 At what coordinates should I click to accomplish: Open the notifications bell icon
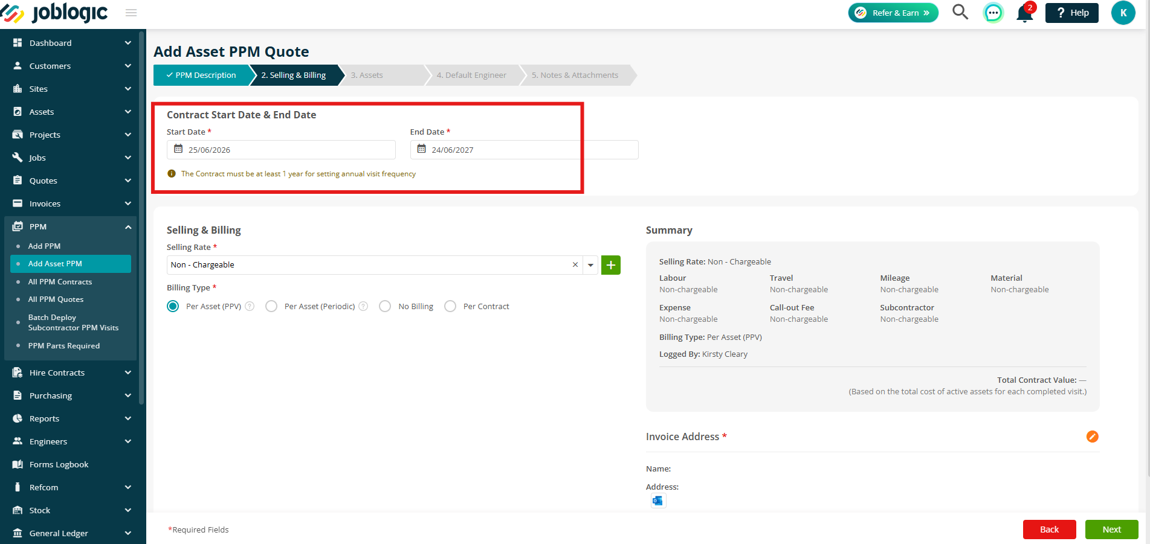click(x=1025, y=13)
